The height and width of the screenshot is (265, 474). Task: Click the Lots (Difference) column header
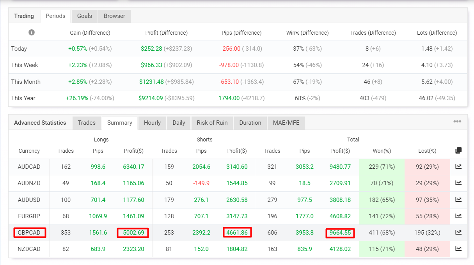tap(437, 33)
